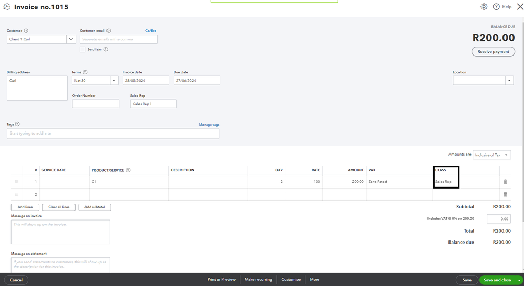This screenshot has height=286, width=524.
Task: Click the Save and close button
Action: pyautogui.click(x=497, y=280)
